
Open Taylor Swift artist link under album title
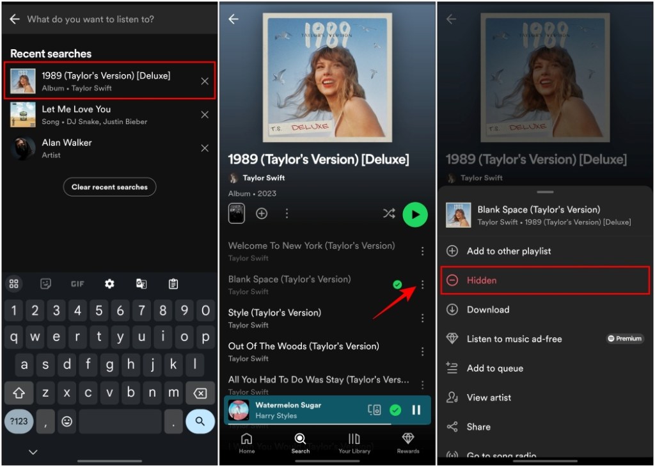[256, 178]
